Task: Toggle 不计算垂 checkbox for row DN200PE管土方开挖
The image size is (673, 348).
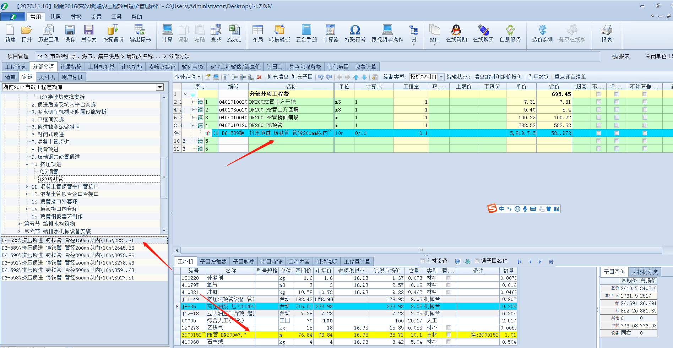Action: tap(645, 102)
